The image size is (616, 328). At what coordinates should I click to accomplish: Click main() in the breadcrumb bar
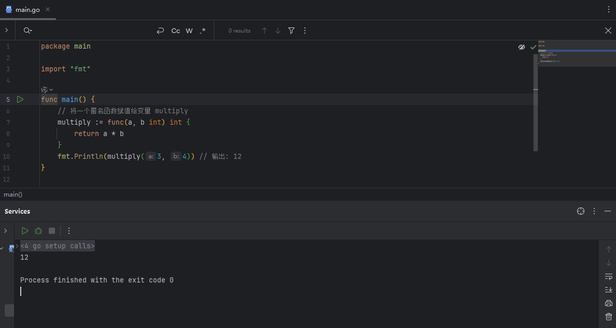(x=13, y=195)
